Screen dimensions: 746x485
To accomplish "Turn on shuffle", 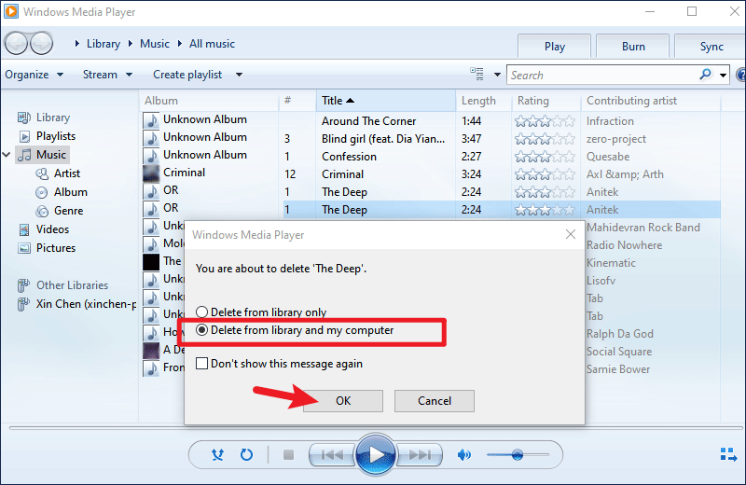I will pyautogui.click(x=217, y=455).
